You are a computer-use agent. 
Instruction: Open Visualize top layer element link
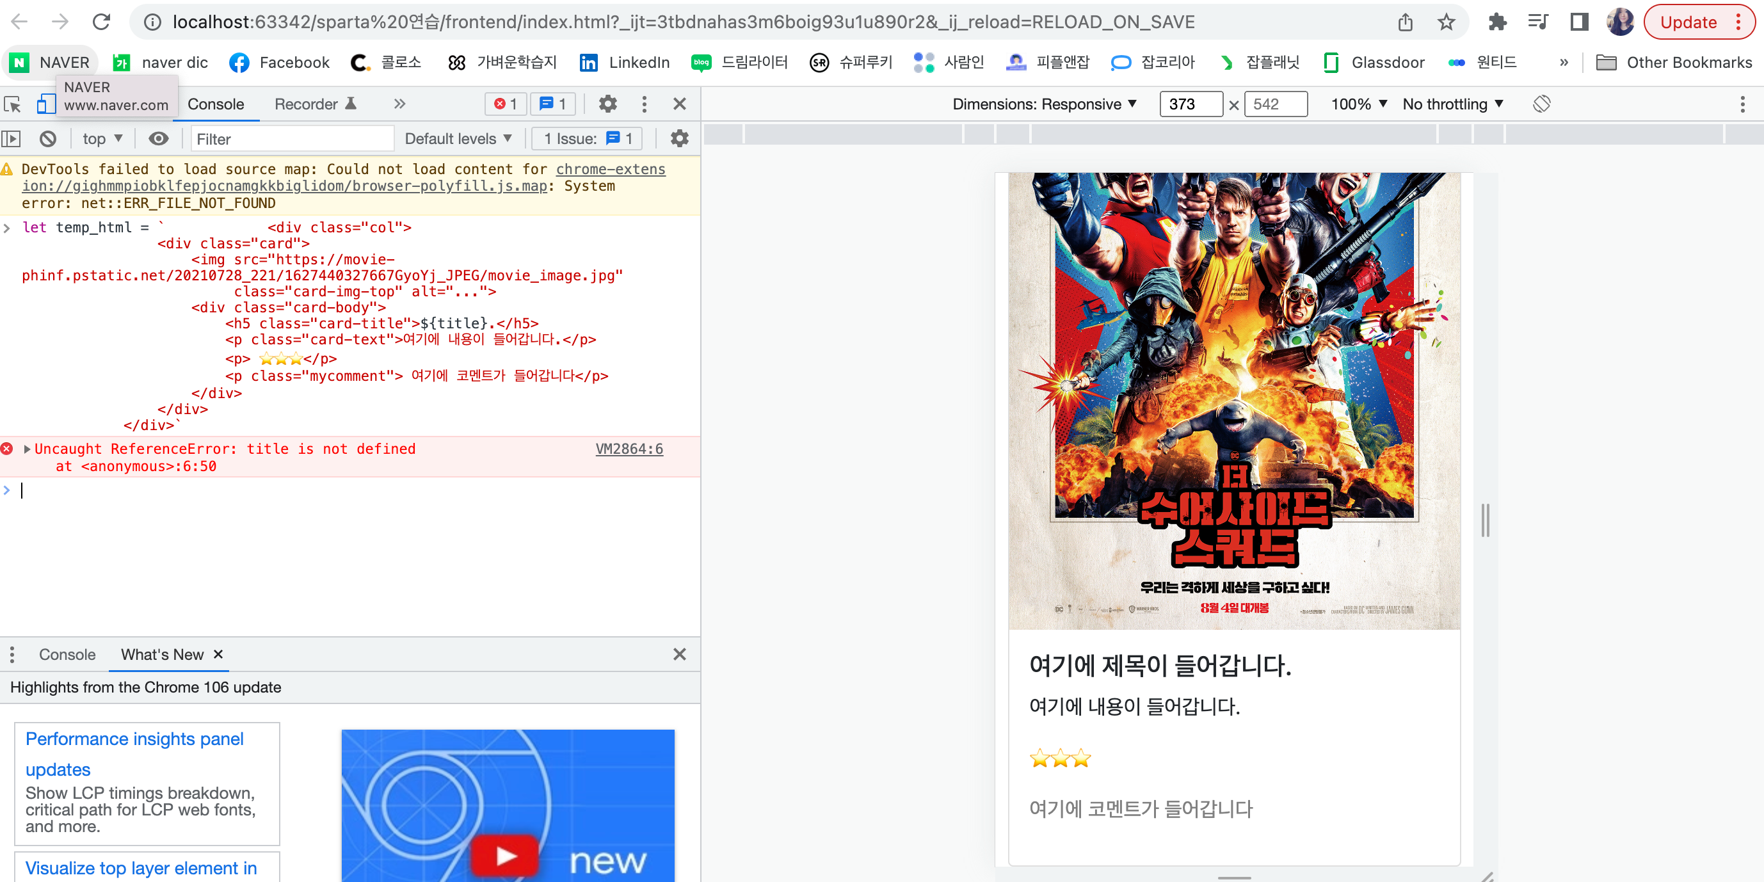coord(141,869)
